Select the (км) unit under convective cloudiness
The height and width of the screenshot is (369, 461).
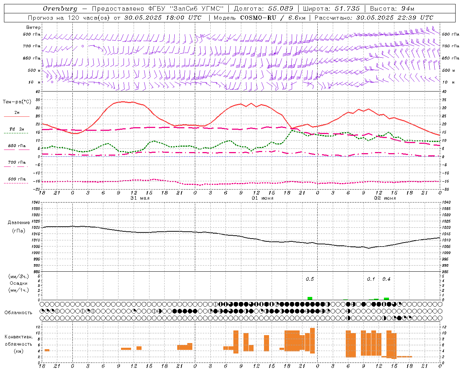click(19, 351)
